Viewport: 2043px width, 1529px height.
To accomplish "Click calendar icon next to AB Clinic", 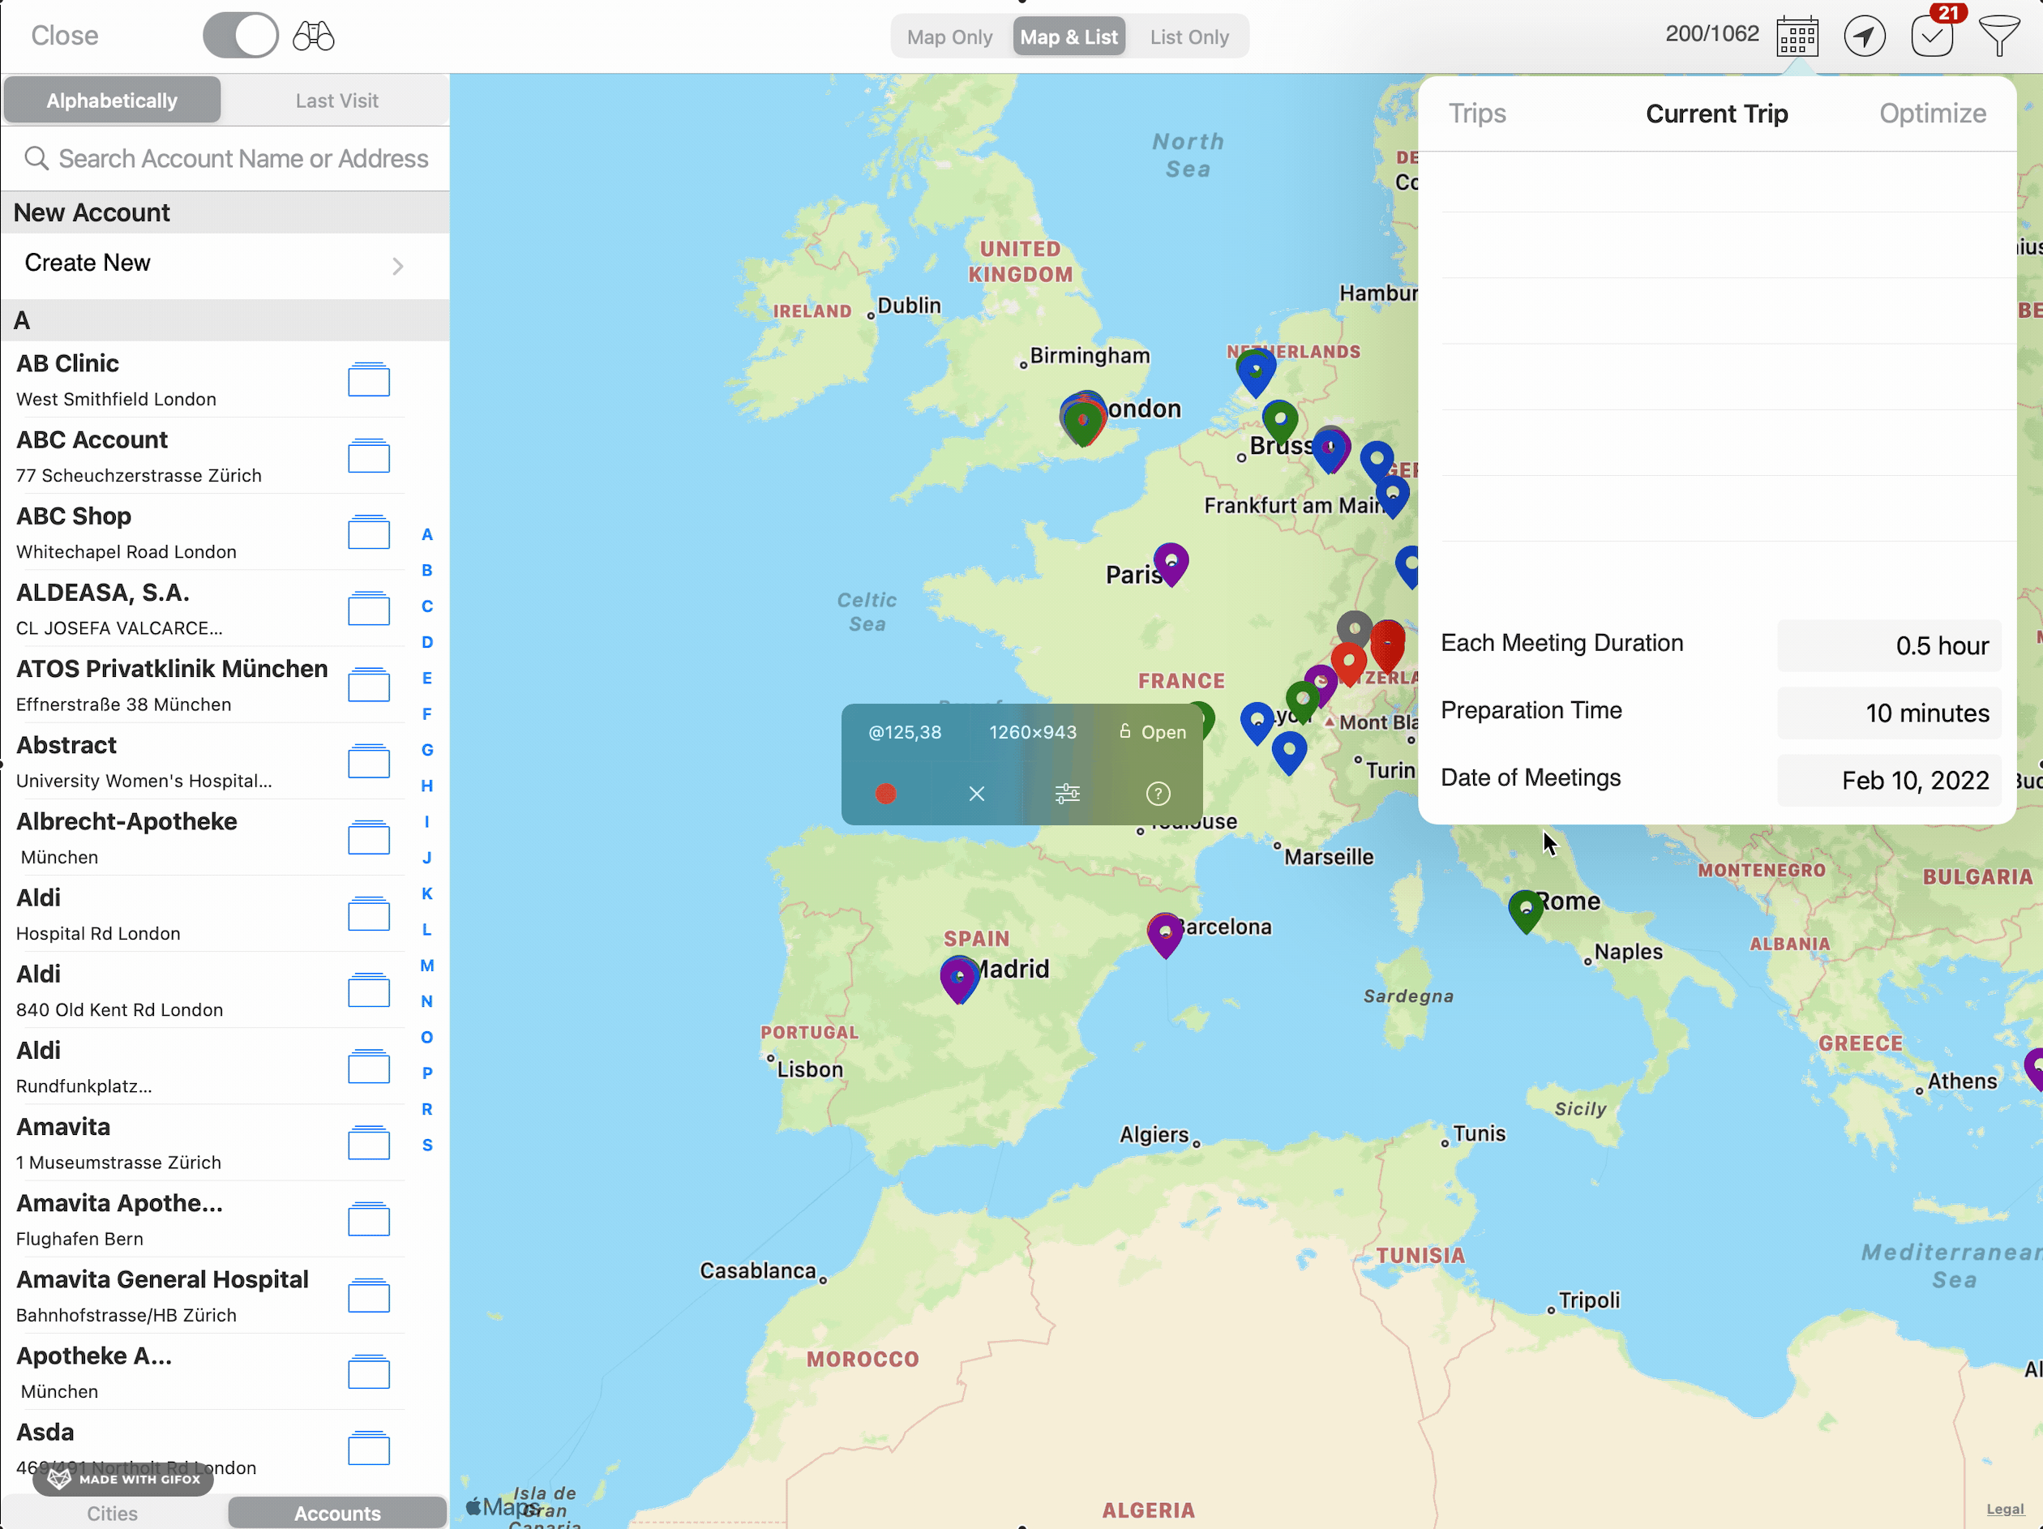I will (x=369, y=379).
